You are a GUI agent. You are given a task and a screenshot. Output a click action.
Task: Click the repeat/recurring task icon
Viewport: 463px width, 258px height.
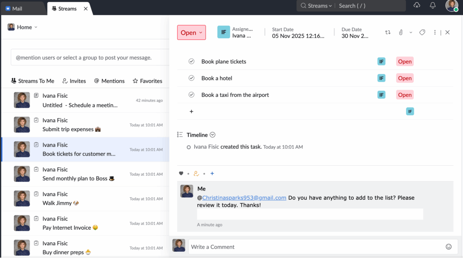click(388, 32)
